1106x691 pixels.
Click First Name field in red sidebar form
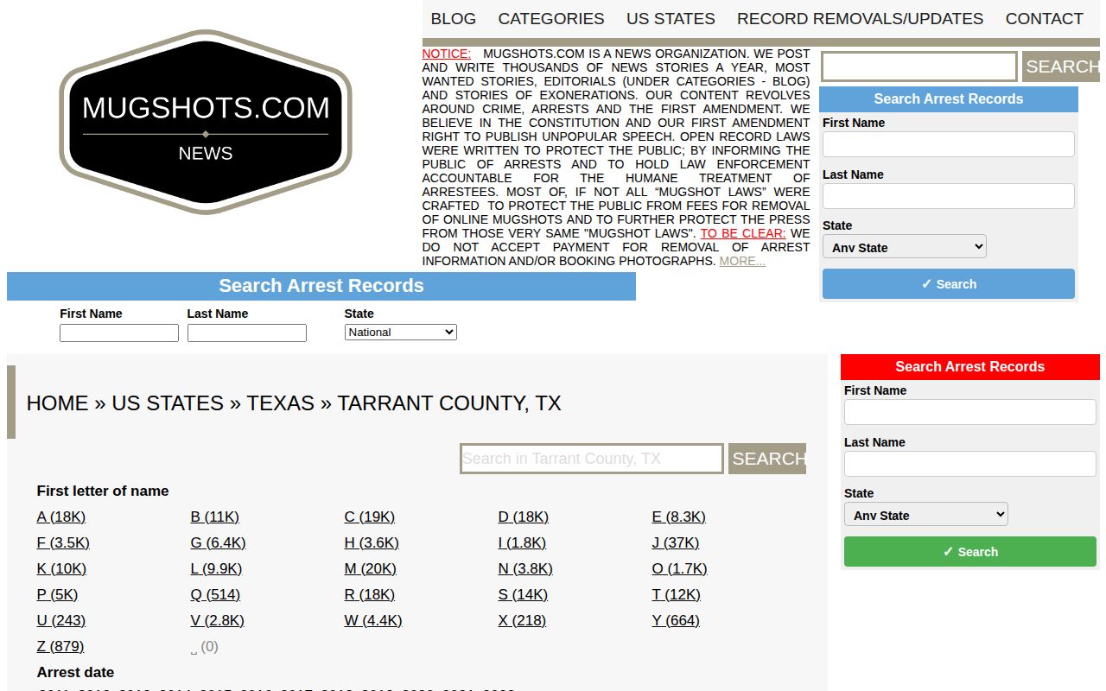[970, 412]
